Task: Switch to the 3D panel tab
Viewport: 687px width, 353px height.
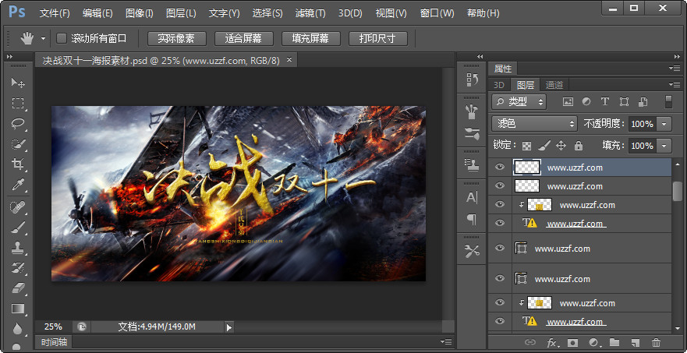Action: pyautogui.click(x=498, y=84)
